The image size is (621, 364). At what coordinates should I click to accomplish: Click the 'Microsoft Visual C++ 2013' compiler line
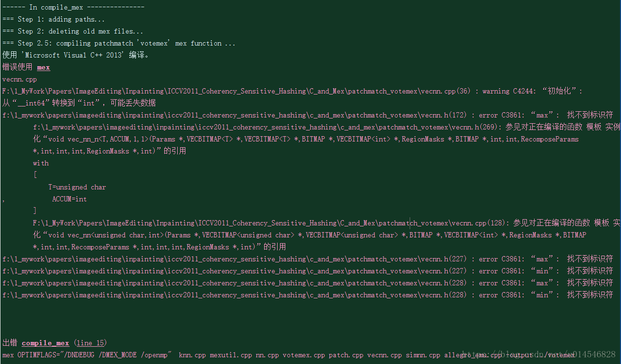click(76, 55)
